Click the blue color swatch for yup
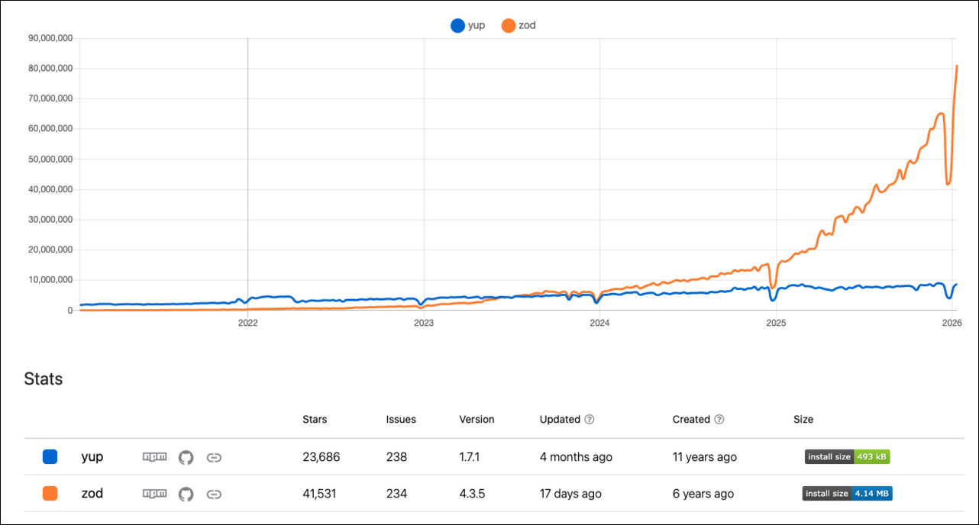The width and height of the screenshot is (979, 525). [50, 457]
